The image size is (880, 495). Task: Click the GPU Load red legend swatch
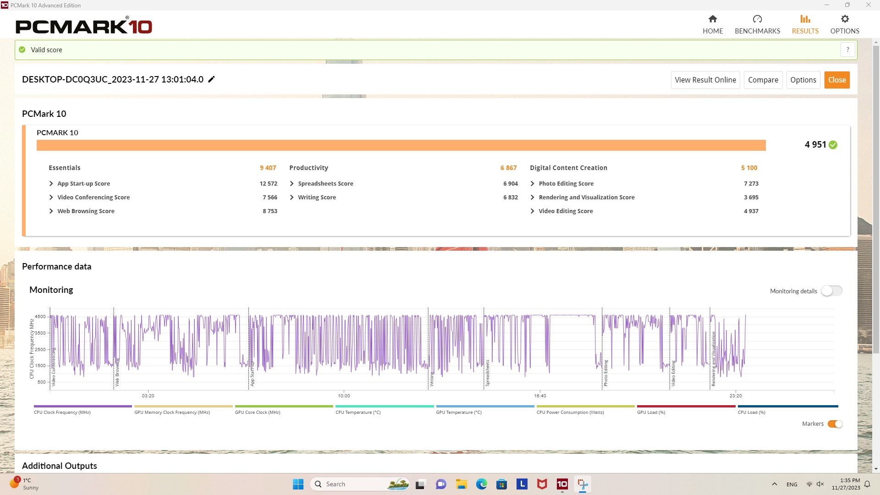point(686,407)
